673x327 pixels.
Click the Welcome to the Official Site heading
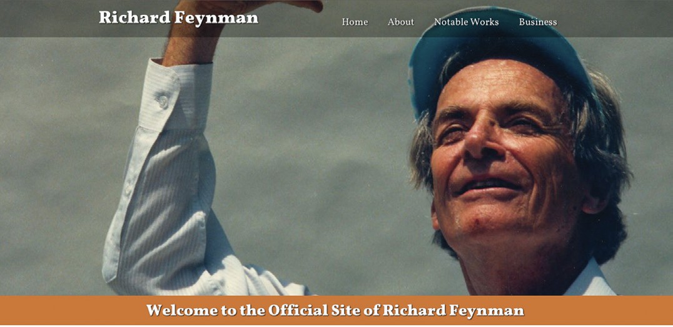pyautogui.click(x=335, y=310)
